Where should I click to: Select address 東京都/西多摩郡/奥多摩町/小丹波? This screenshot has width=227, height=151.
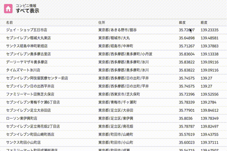coord(125,54)
